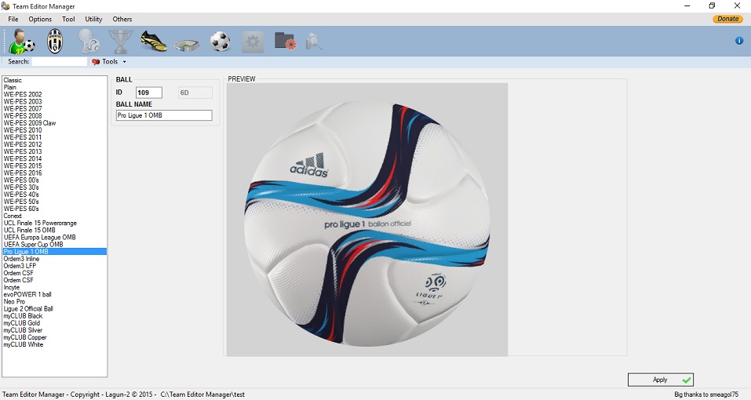This screenshot has width=751, height=400.
Task: Open the Tool menu
Action: 68,19
